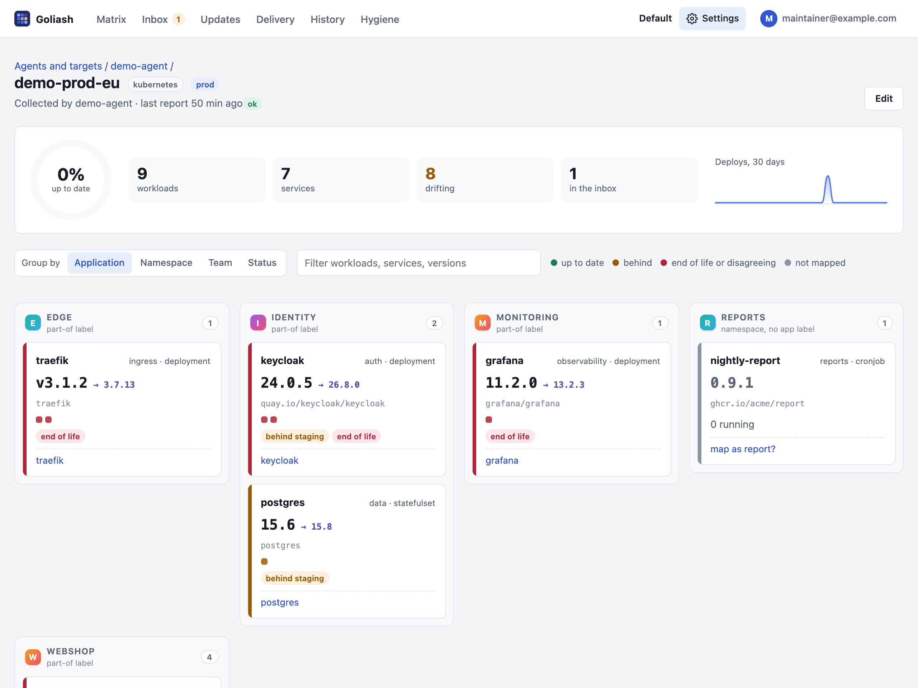This screenshot has width=918, height=688.
Task: Focus the Filter workloads input field
Action: click(x=418, y=263)
